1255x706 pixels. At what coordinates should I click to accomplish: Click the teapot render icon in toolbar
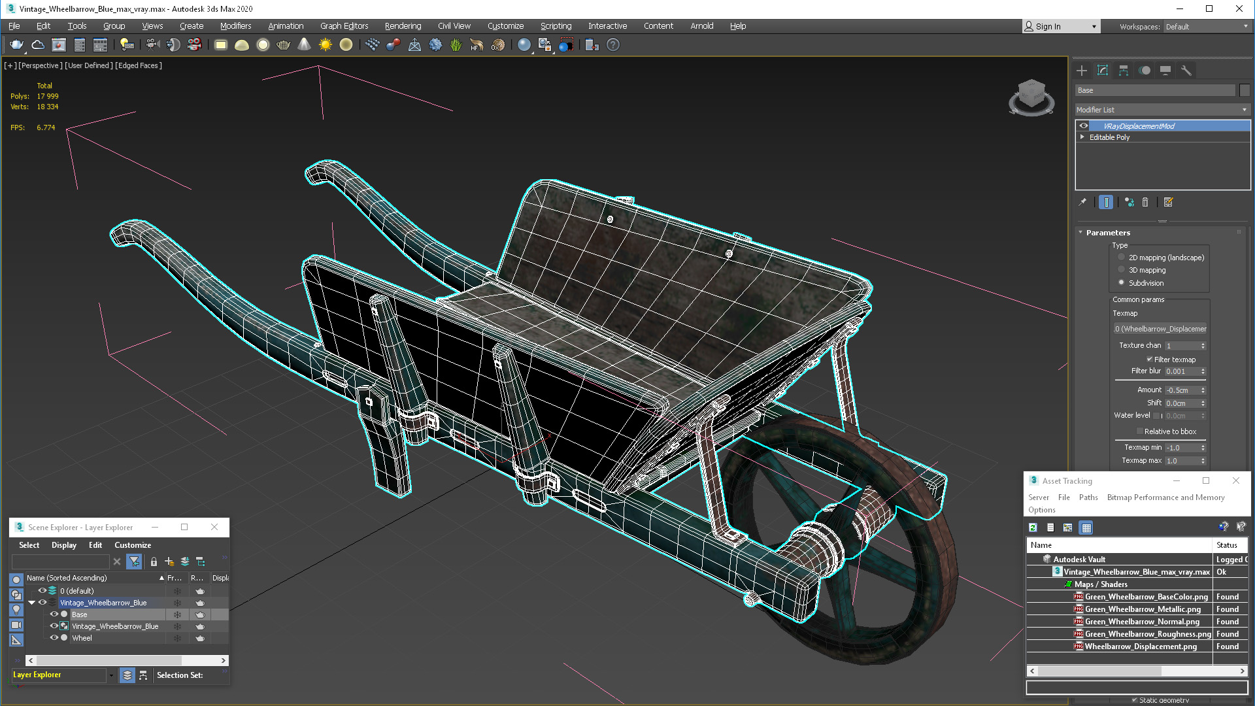(x=16, y=44)
